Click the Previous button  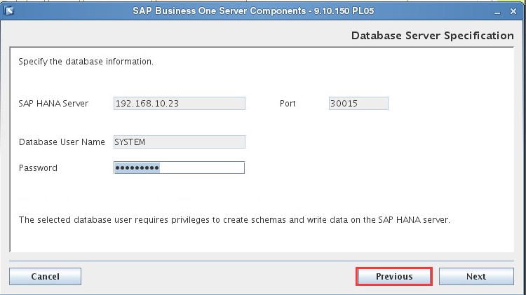click(394, 277)
